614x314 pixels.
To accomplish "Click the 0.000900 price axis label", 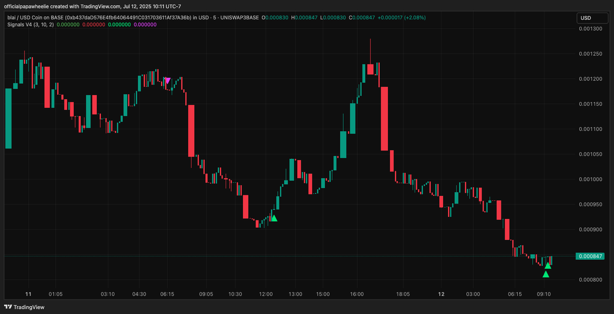I will [x=590, y=229].
